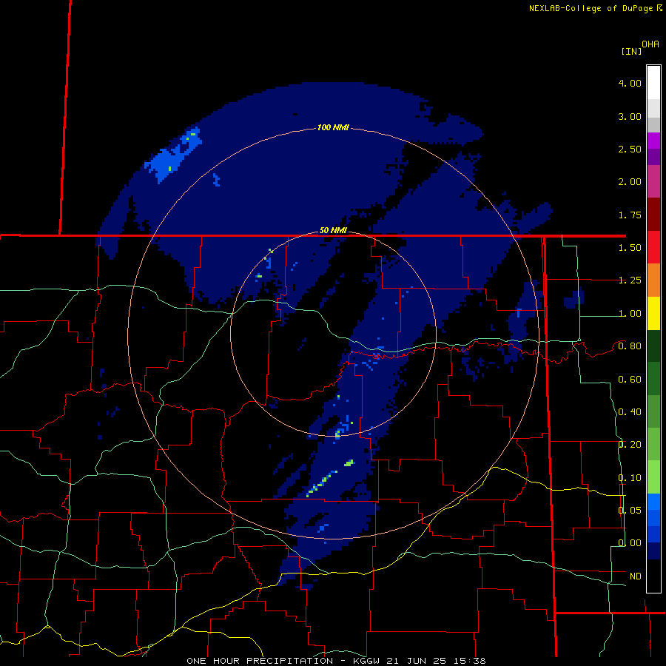Pick the dark maroon swatch in the scale
666x666 pixels.
click(653, 215)
